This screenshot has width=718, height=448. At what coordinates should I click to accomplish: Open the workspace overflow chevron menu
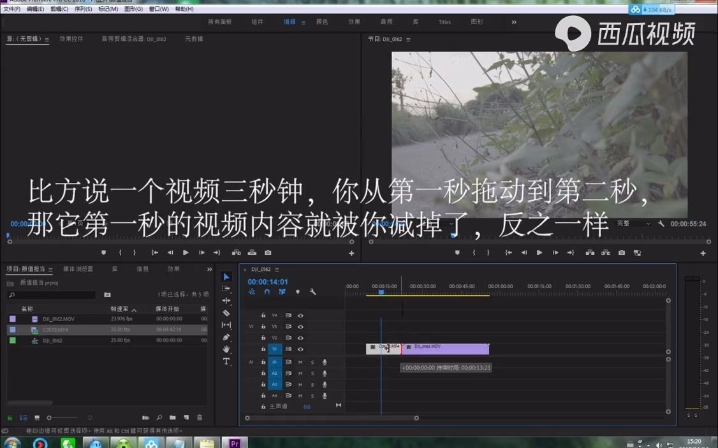click(x=514, y=21)
